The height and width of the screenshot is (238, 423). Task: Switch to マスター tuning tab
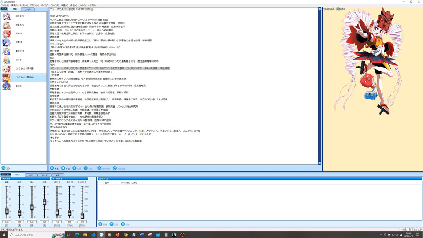click(18, 175)
